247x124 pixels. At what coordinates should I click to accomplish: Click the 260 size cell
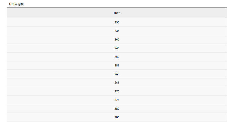point(117,74)
